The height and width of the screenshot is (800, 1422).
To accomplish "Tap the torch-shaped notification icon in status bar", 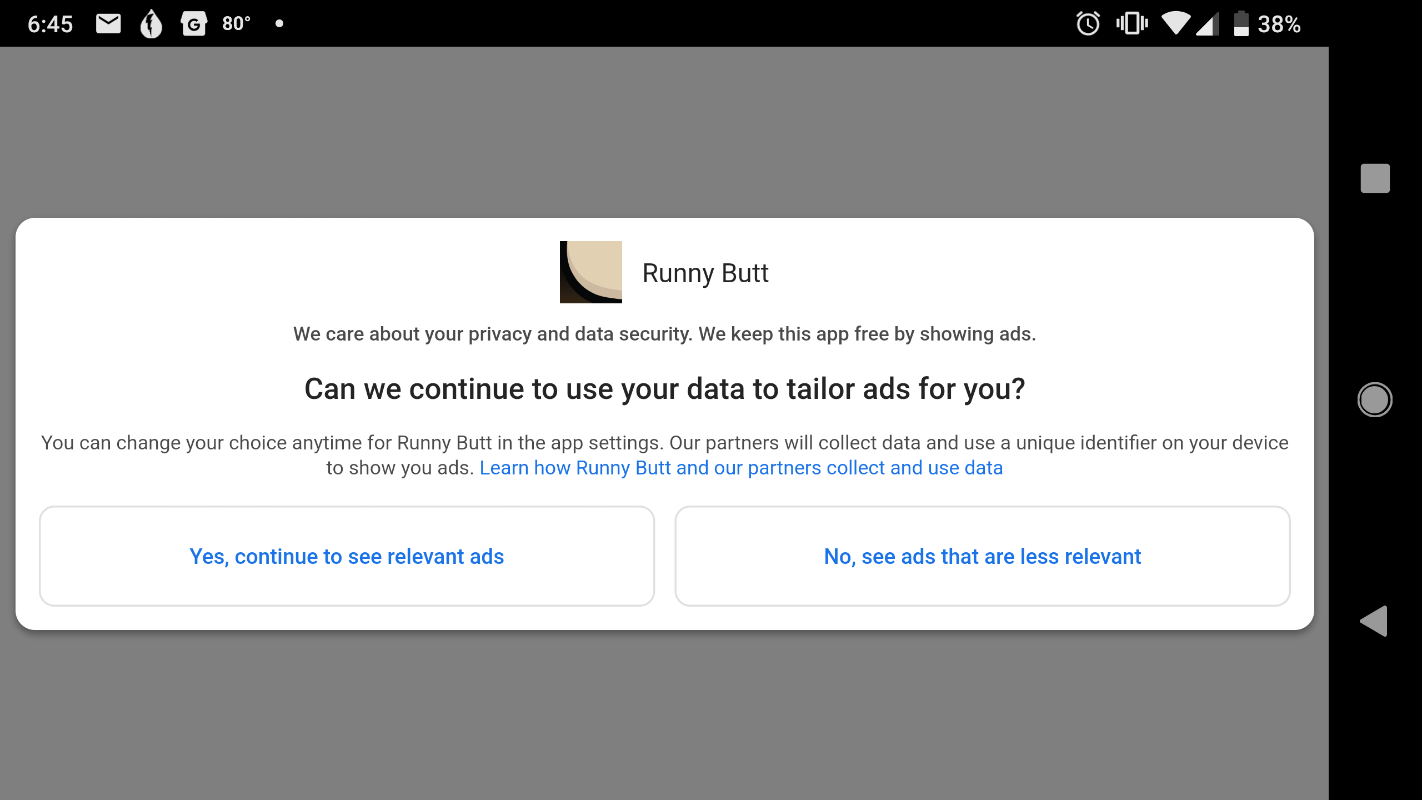I will coord(151,23).
